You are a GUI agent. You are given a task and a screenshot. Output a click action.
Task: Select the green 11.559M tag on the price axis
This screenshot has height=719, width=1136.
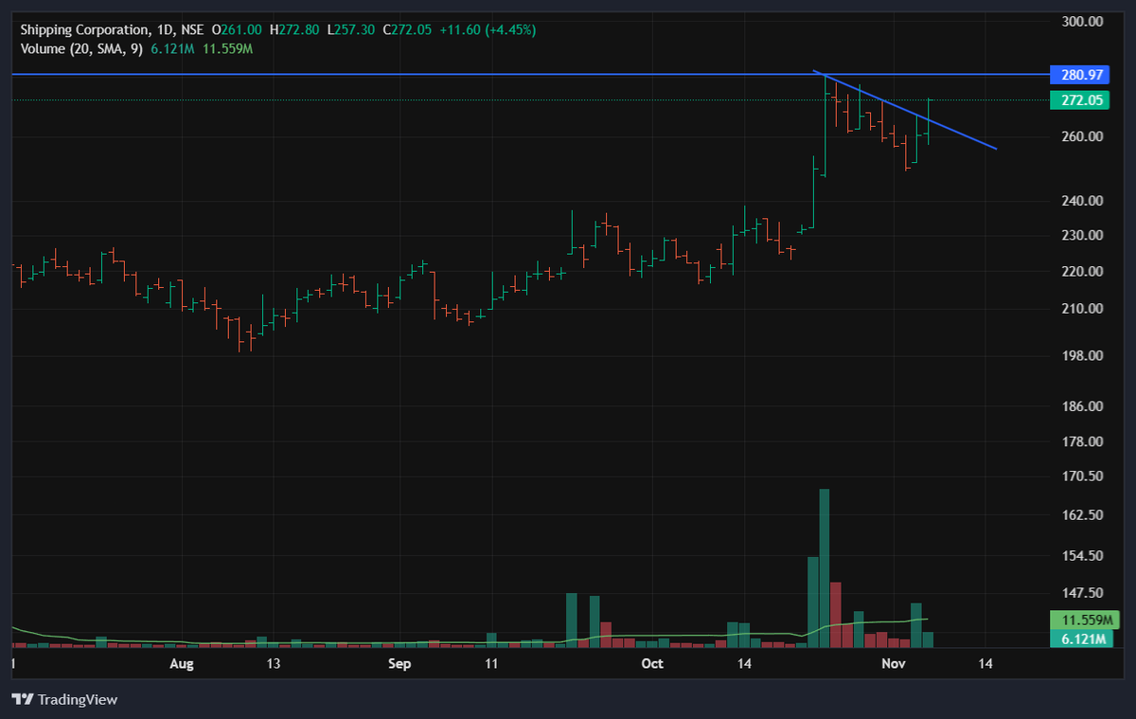click(x=1085, y=620)
